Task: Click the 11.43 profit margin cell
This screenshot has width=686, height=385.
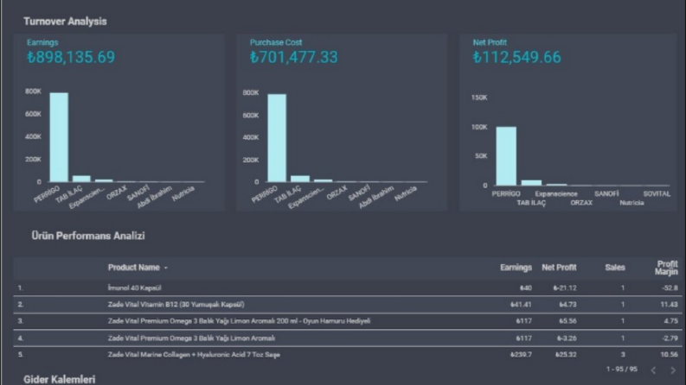Action: [x=670, y=305]
